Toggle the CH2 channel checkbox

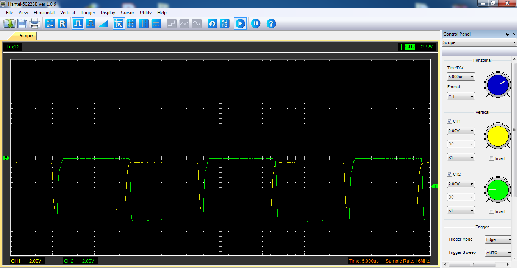(x=450, y=174)
